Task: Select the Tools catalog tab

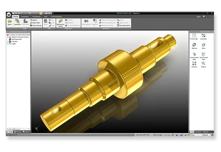Action: 192,132
